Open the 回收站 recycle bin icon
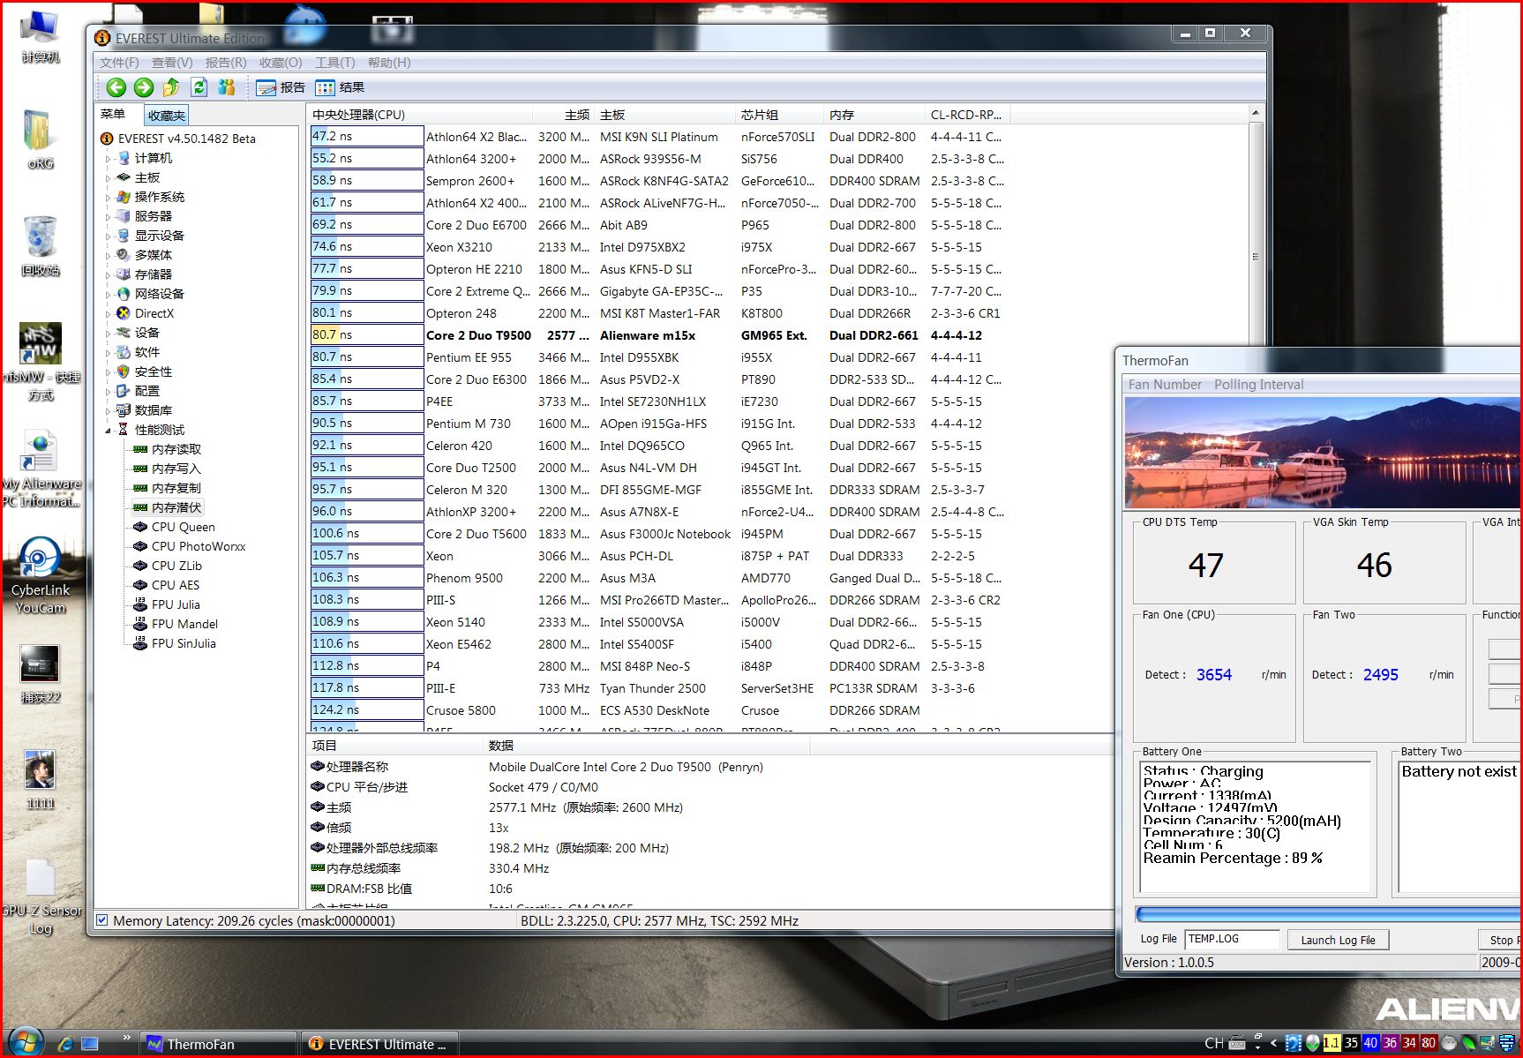Screen dimensions: 1523x1058 [x=41, y=246]
